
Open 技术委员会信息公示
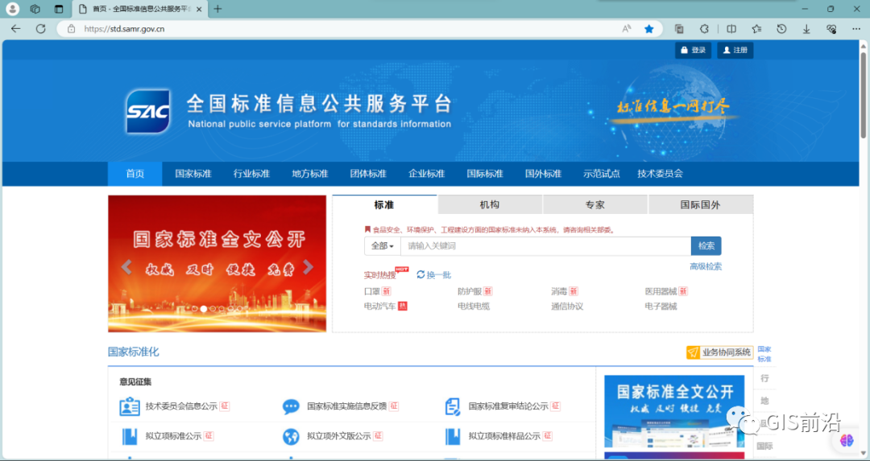181,406
